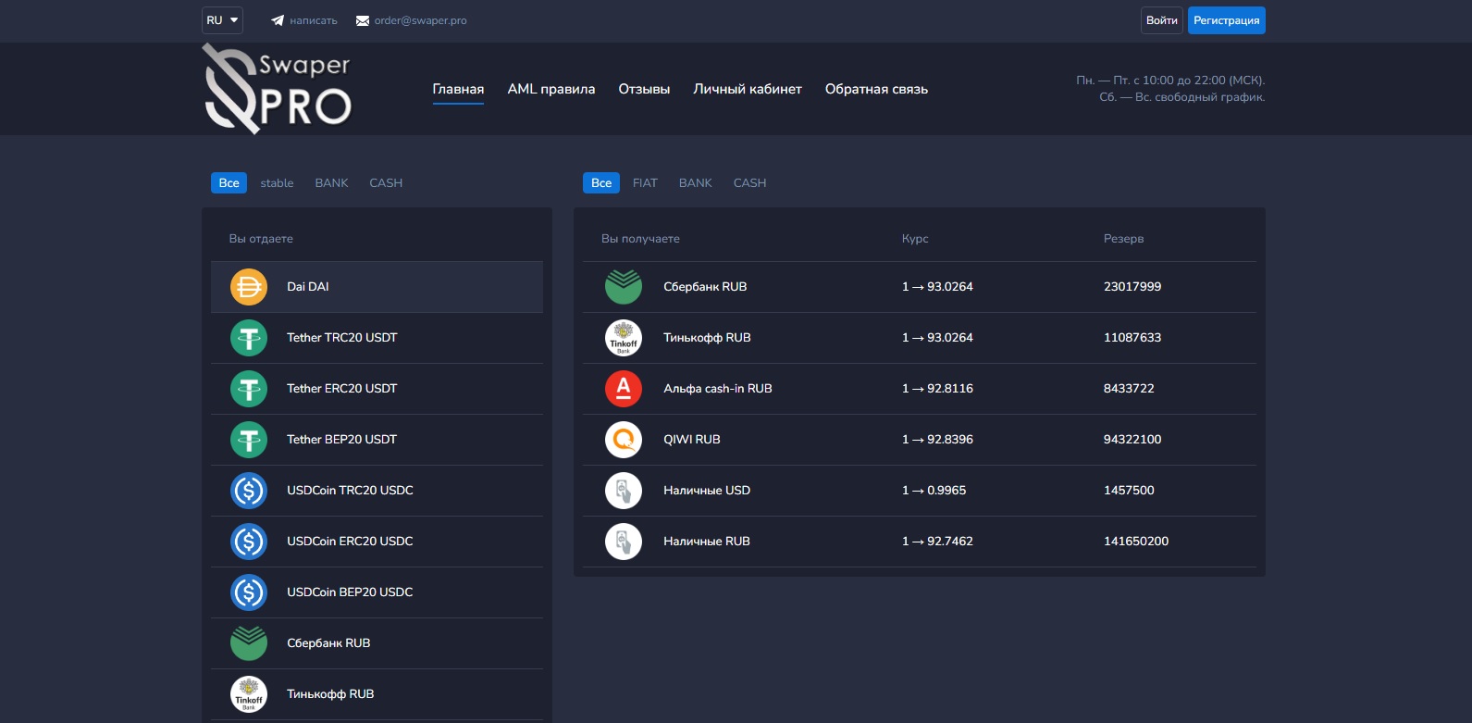Choose Наличные RUB label
The height and width of the screenshot is (723, 1472).
coord(707,542)
